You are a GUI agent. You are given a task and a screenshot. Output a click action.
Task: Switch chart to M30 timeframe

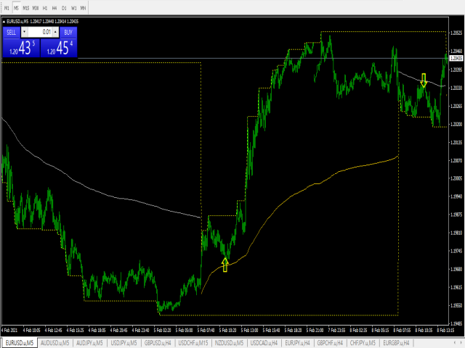pos(36,8)
